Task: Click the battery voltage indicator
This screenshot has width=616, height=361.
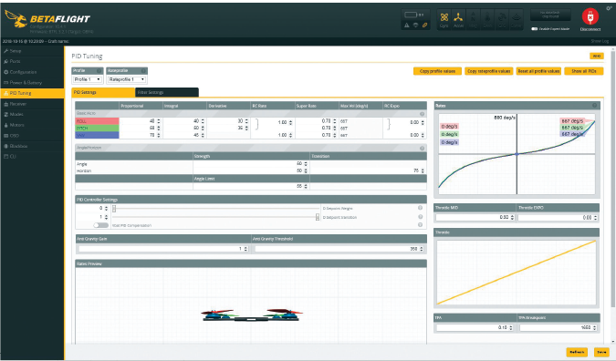Action: point(413,15)
